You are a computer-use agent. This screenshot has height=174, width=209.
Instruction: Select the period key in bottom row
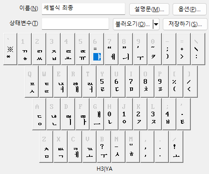click(162, 147)
